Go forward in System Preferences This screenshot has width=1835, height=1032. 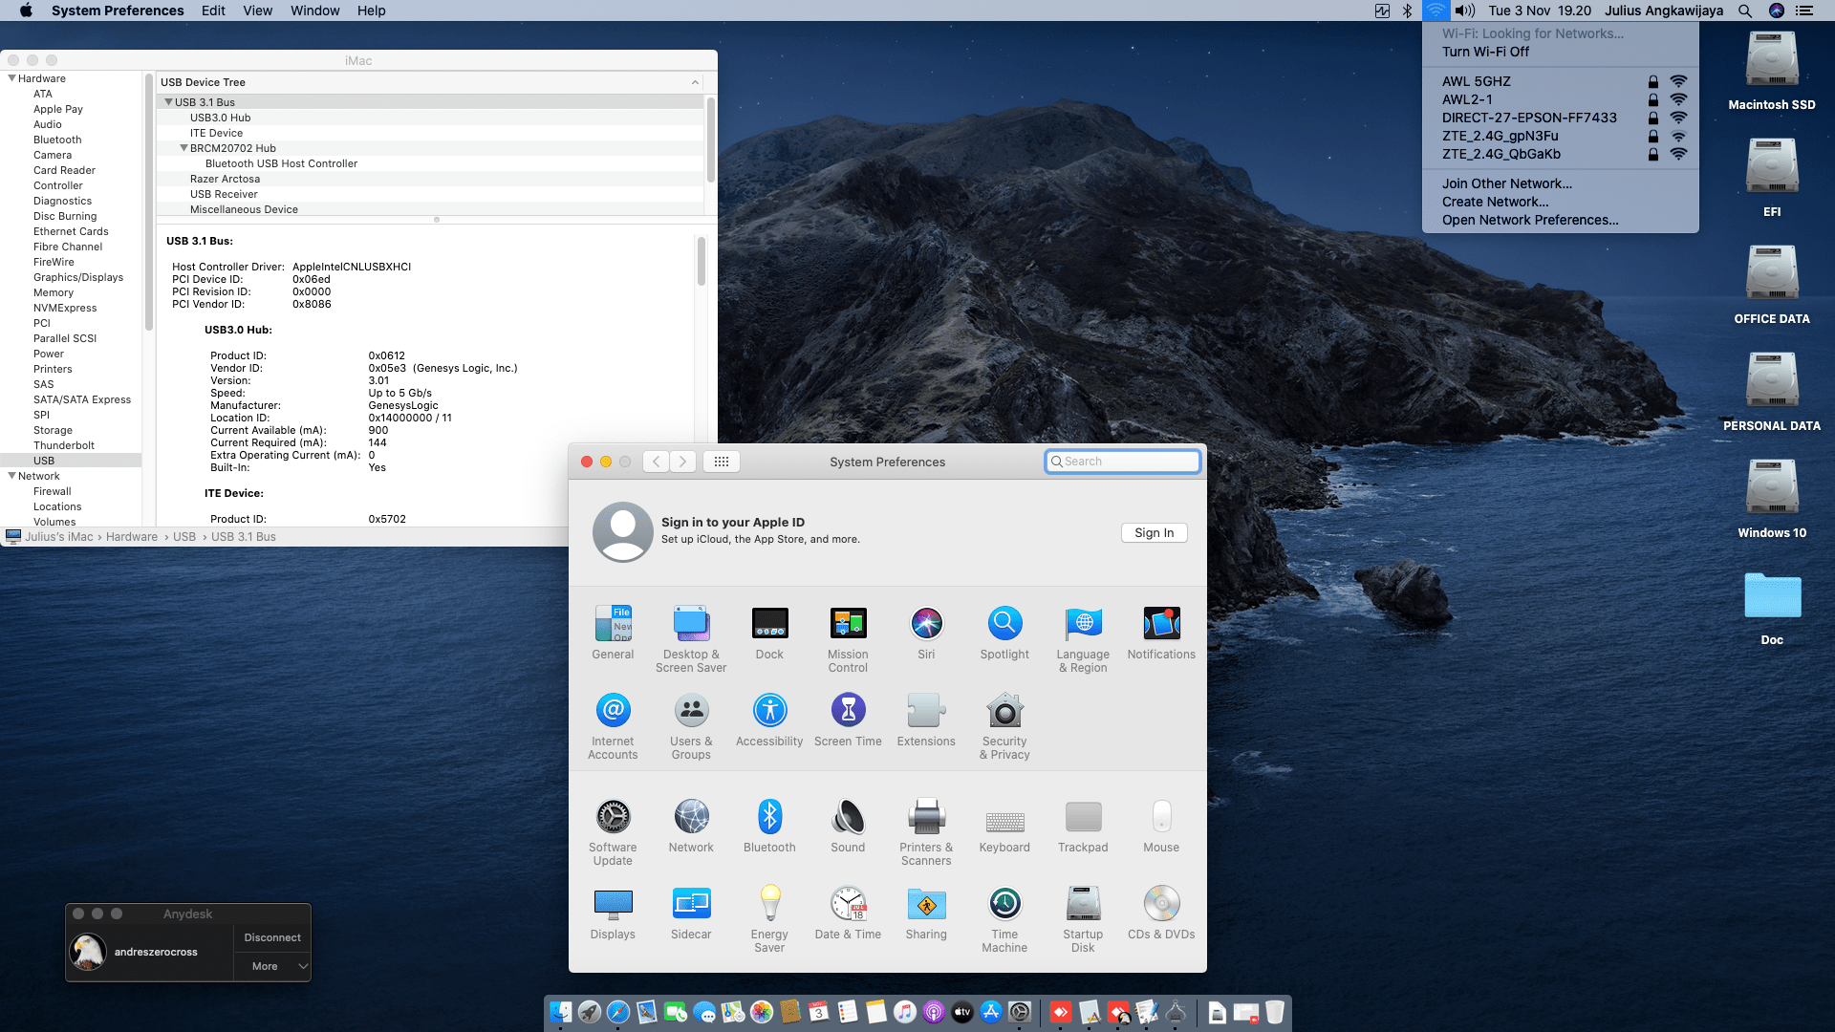(682, 462)
